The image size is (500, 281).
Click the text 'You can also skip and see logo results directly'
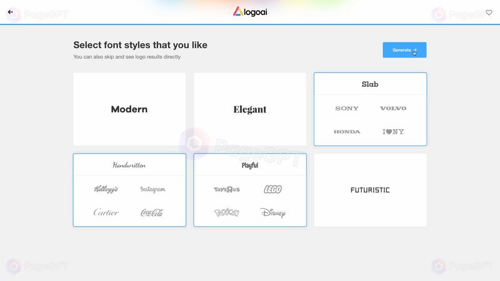tap(127, 57)
